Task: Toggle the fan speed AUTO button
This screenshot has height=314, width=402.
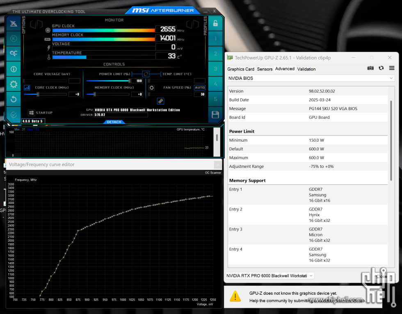Action: click(200, 88)
